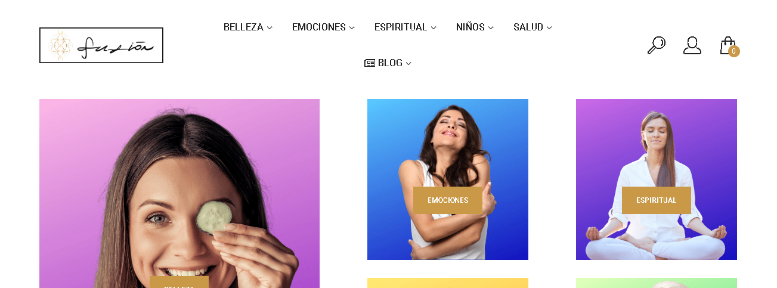The width and height of the screenshot is (777, 288).
Task: Expand the NIÑOS dropdown chevron
Action: click(491, 28)
